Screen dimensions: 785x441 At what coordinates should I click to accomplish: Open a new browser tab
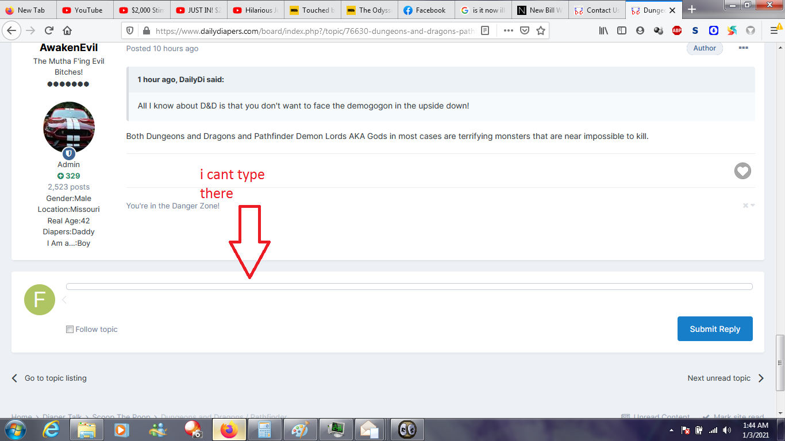692,10
